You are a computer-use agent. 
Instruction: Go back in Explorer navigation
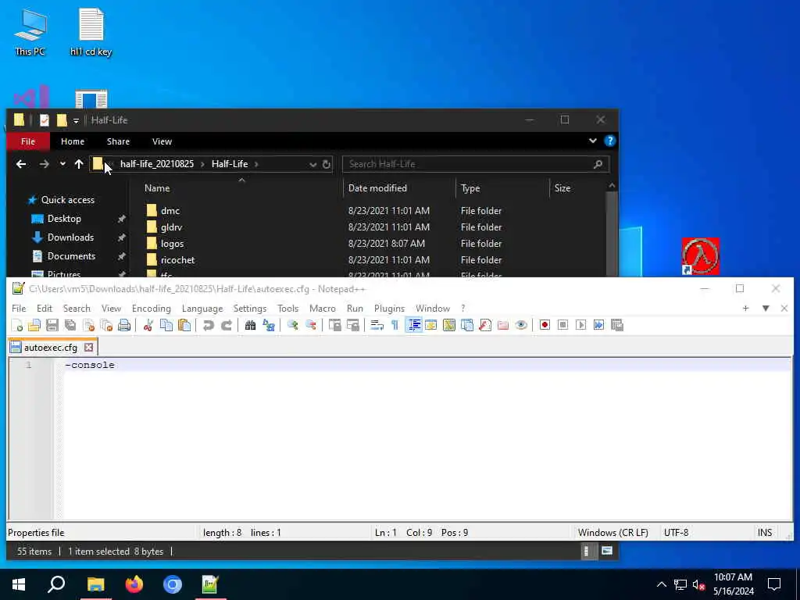(x=21, y=164)
